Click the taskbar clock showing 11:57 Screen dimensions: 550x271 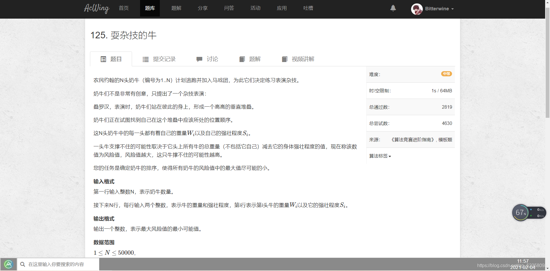(x=523, y=261)
